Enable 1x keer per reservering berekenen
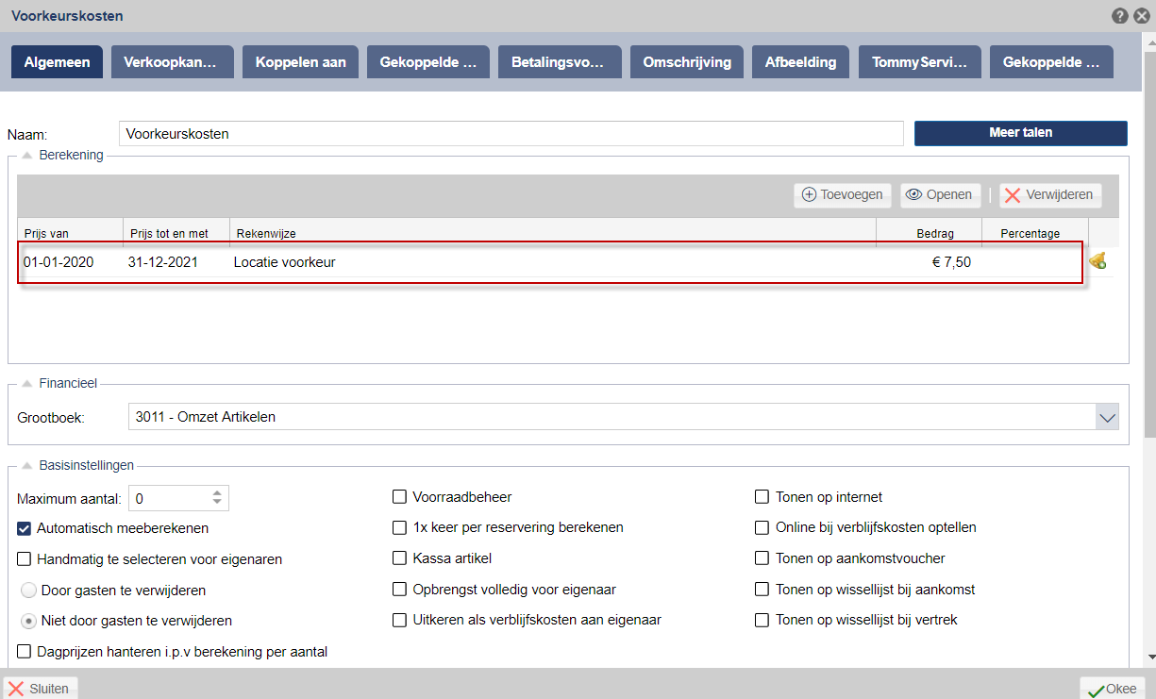 click(x=399, y=527)
